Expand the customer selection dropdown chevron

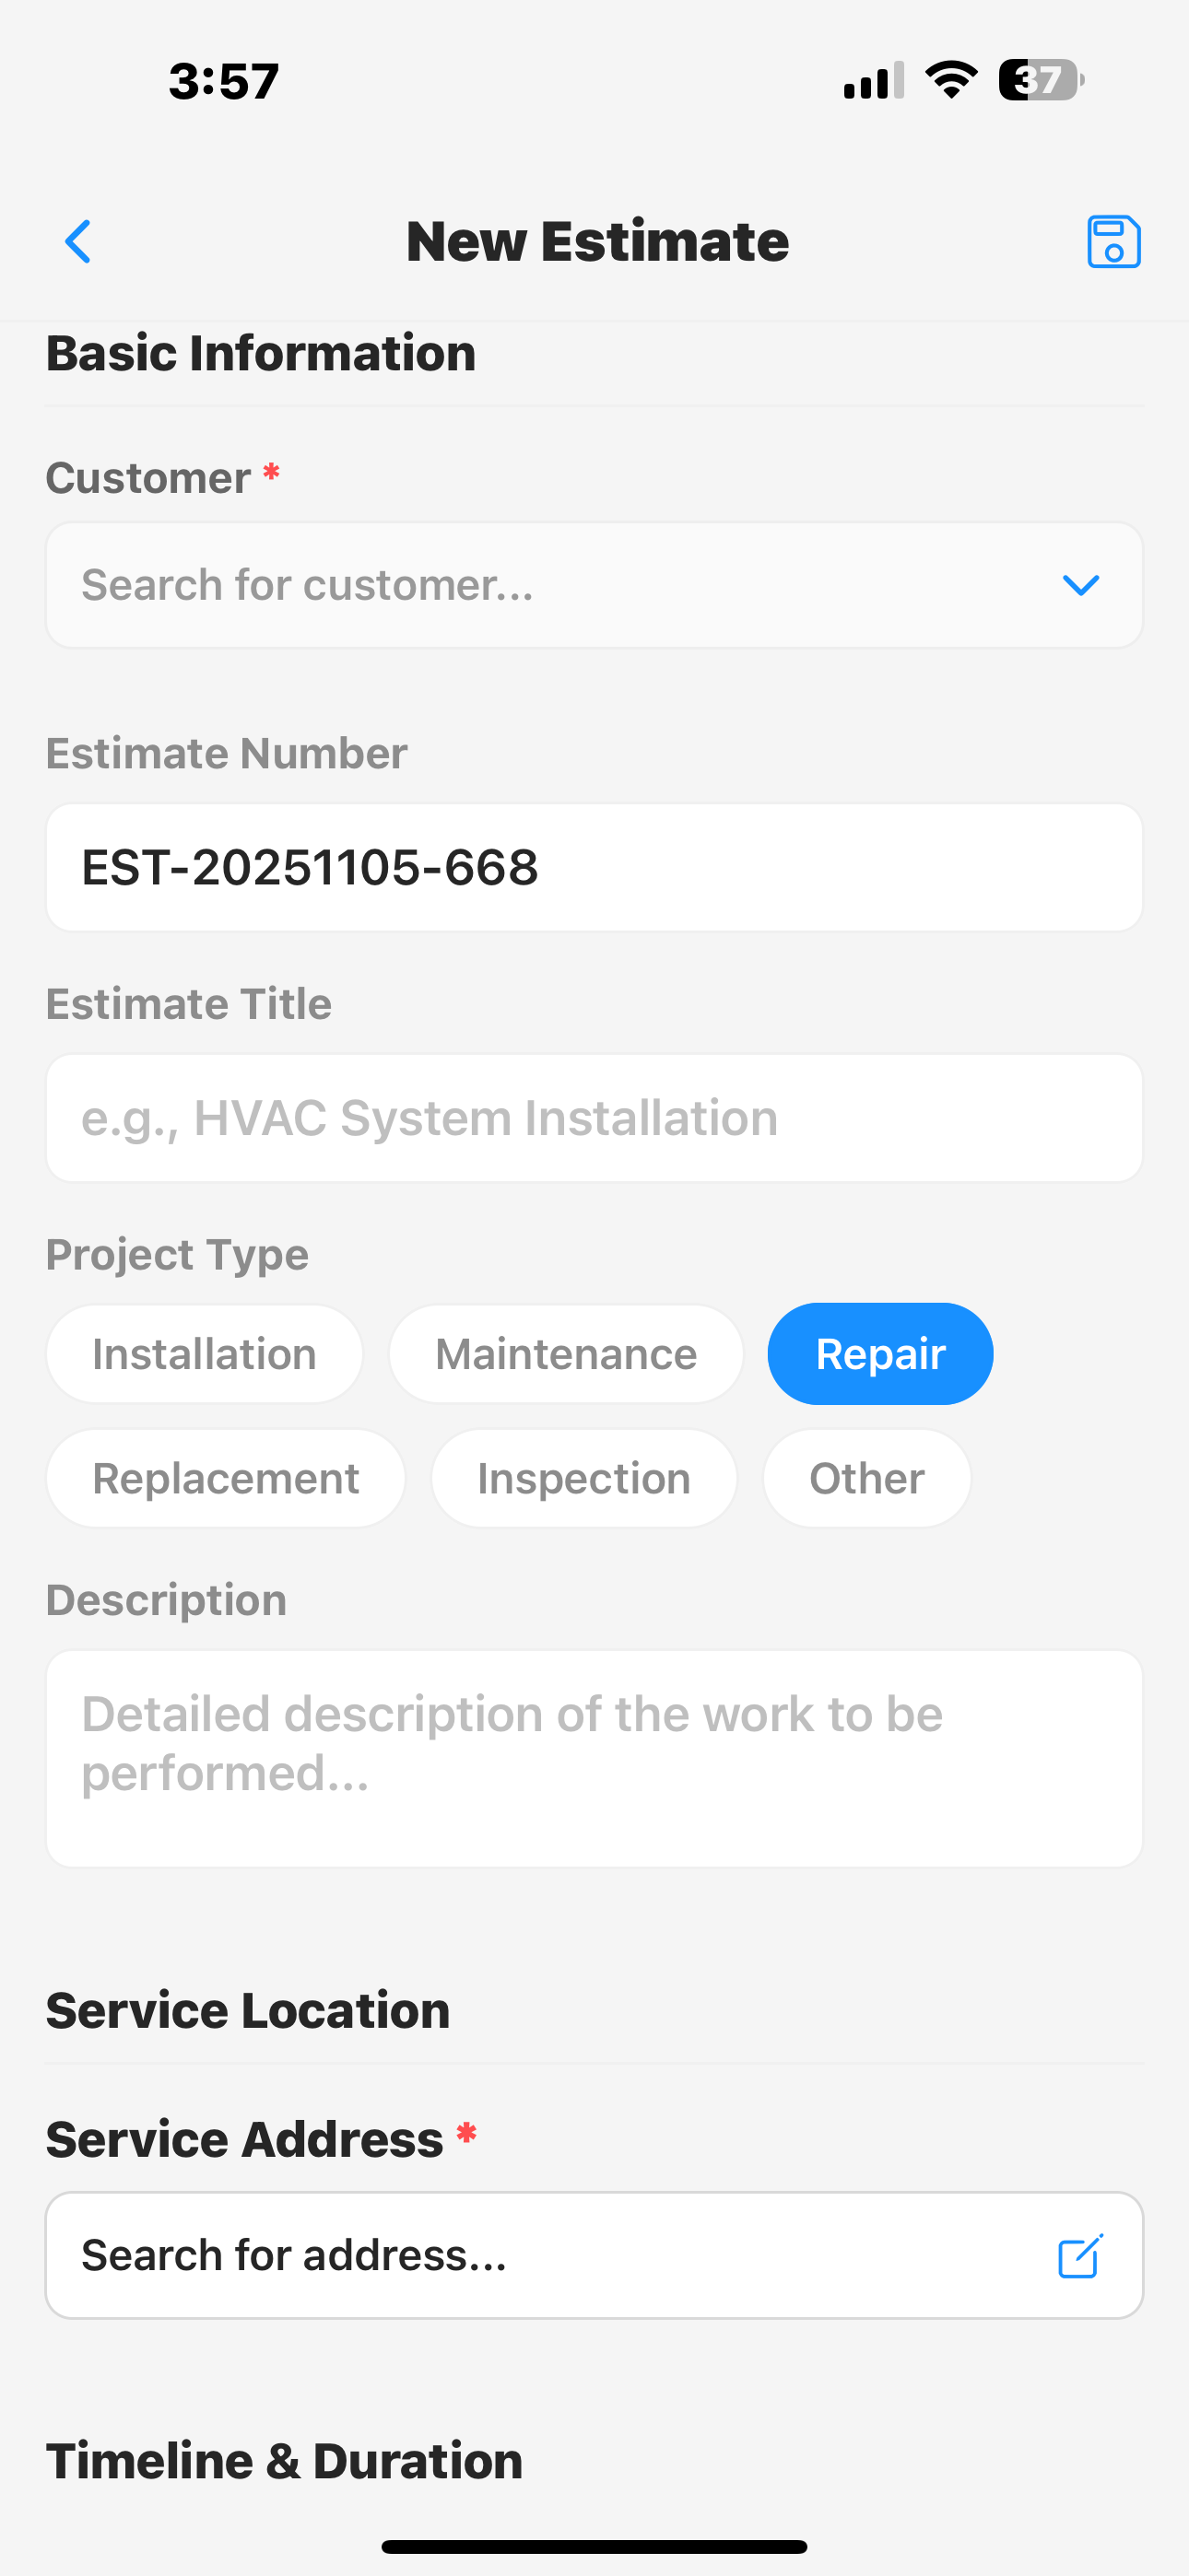(1082, 585)
